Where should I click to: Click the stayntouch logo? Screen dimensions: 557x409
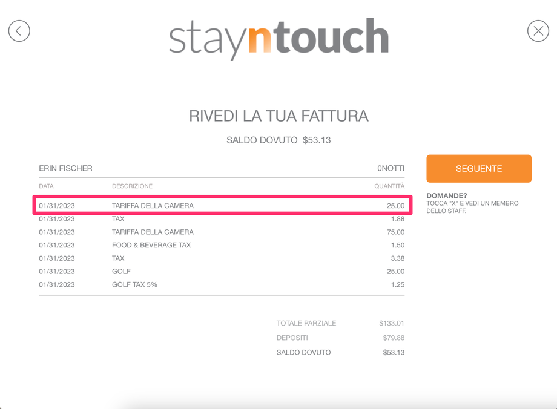pyautogui.click(x=279, y=39)
